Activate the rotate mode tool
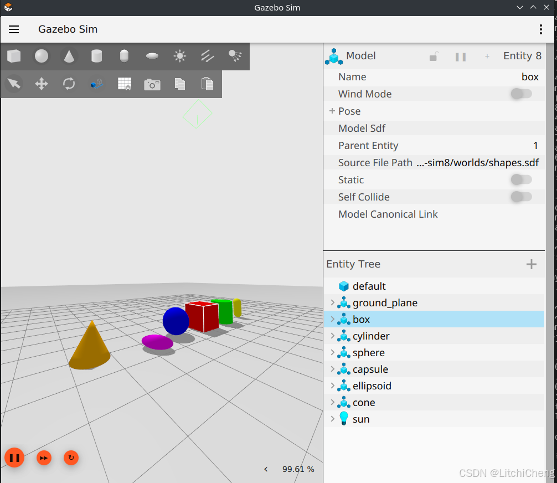This screenshot has width=557, height=483. (x=69, y=84)
